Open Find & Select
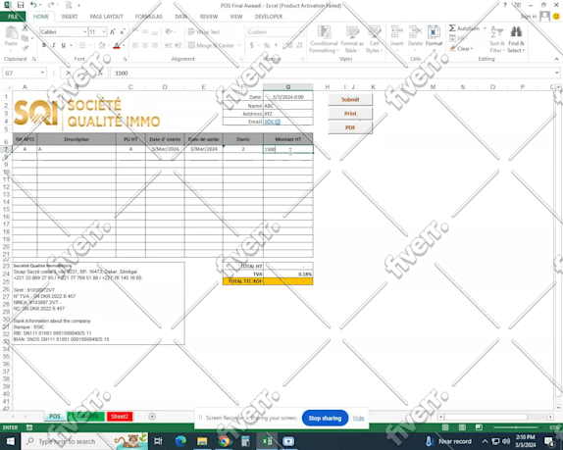The image size is (563, 450). pyautogui.click(x=516, y=39)
